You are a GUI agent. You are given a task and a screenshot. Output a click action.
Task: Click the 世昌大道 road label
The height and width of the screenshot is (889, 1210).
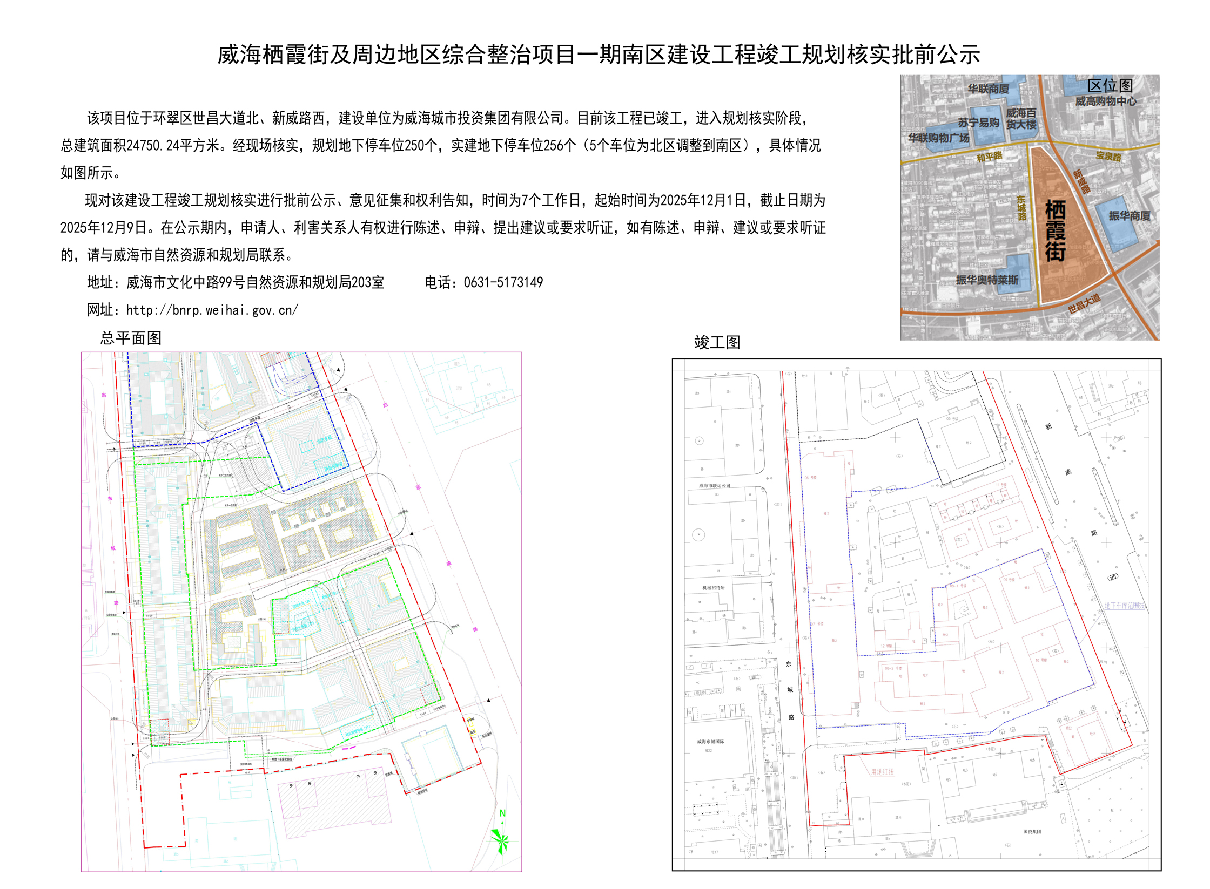click(1084, 304)
